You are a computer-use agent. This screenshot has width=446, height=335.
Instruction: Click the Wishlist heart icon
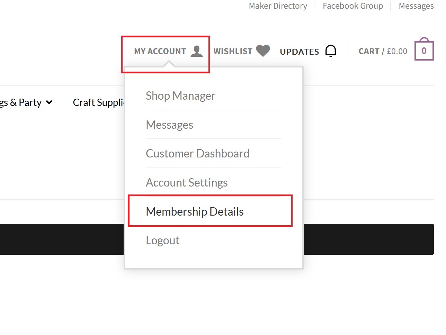click(x=263, y=51)
